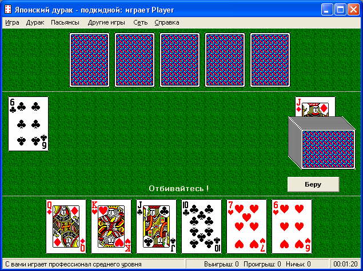
Task: Expand the "Другие игры" menu
Action: click(x=106, y=22)
